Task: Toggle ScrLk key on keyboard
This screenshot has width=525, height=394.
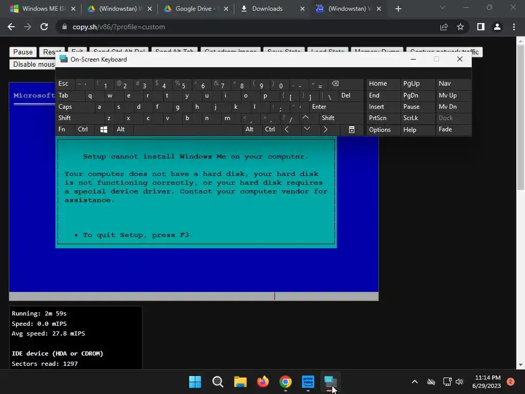Action: pyautogui.click(x=417, y=118)
